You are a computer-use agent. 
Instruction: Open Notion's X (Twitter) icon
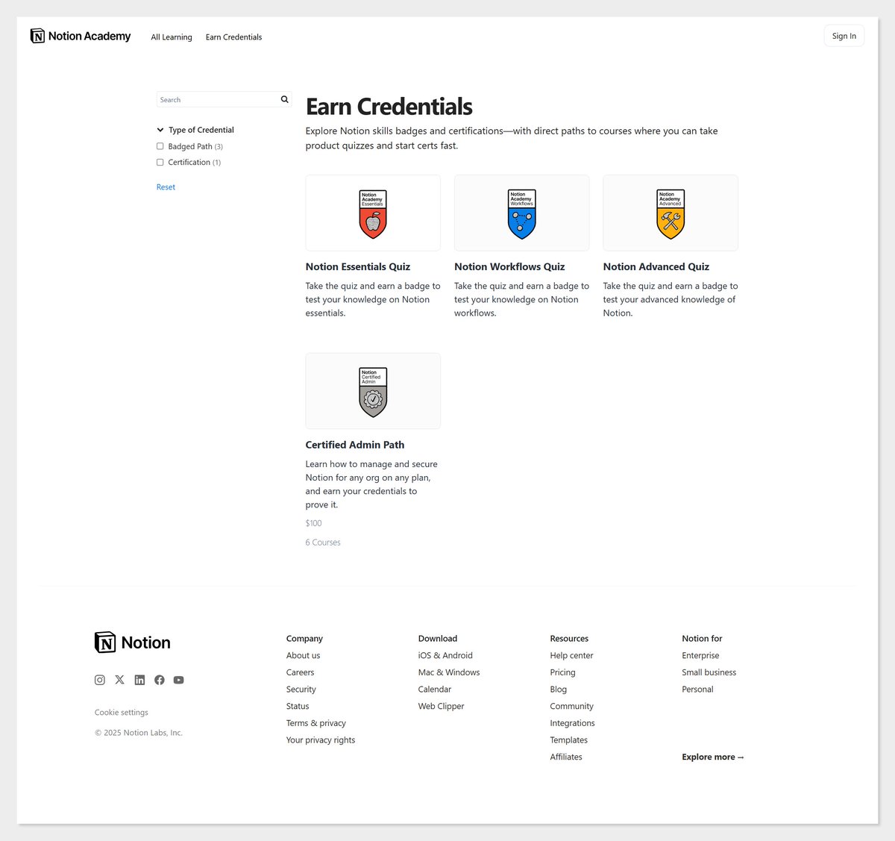[x=119, y=680]
